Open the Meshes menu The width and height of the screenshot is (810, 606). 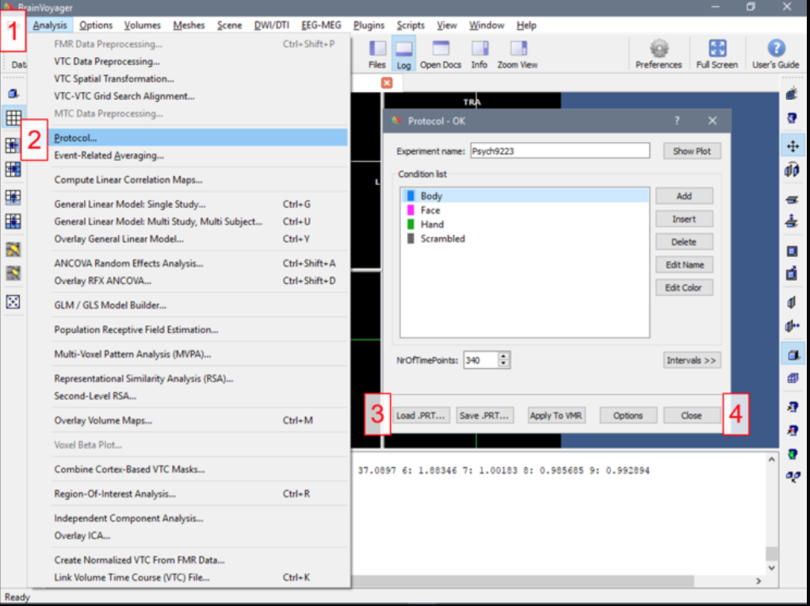tap(189, 25)
